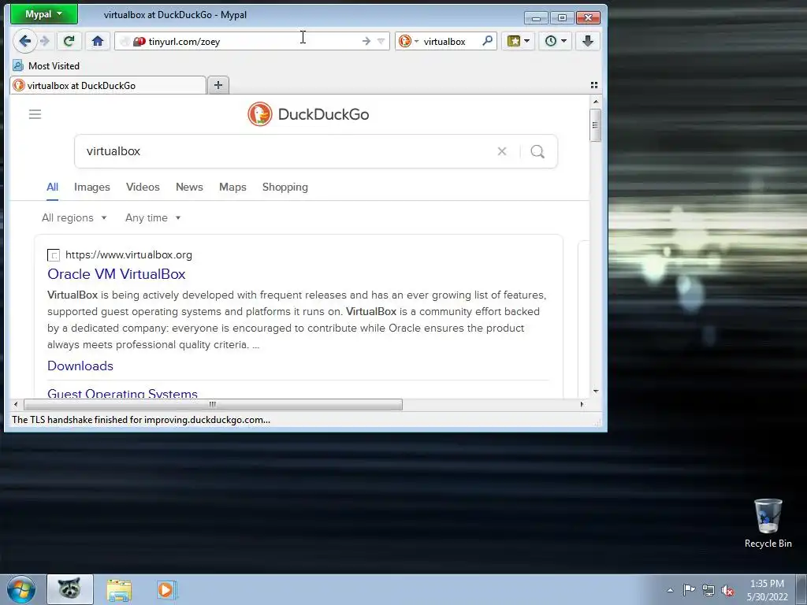Click the muted volume tray icon
Image resolution: width=807 pixels, height=605 pixels.
(727, 590)
